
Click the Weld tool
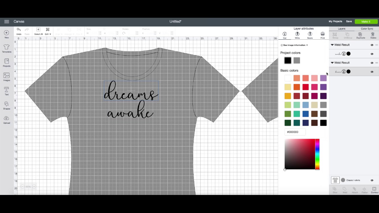tap(345, 190)
